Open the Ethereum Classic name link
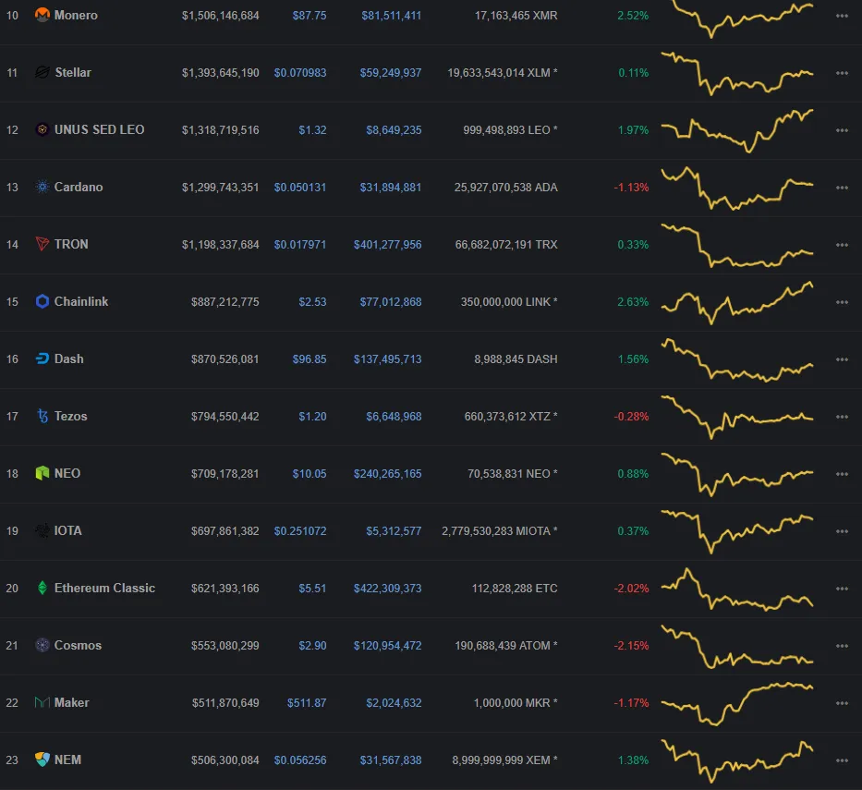862x790 pixels. click(x=104, y=588)
